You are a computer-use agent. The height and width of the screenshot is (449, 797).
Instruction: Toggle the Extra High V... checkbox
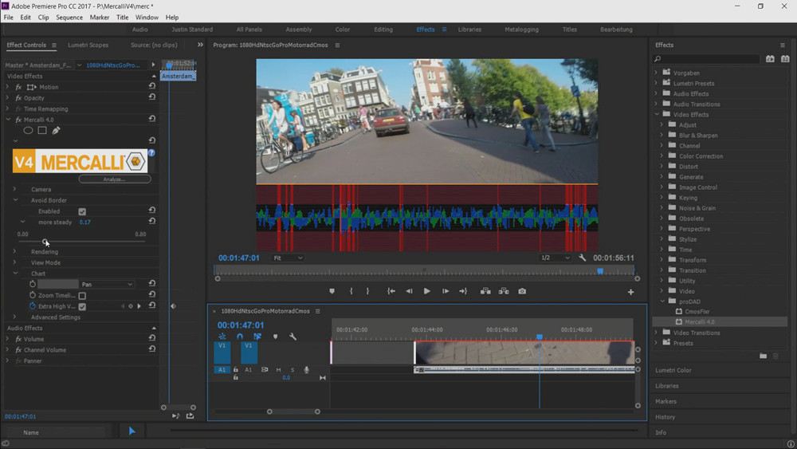82,306
